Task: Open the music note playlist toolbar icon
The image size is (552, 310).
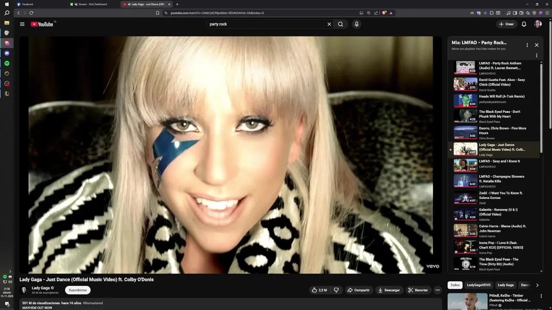Action: pos(508,13)
